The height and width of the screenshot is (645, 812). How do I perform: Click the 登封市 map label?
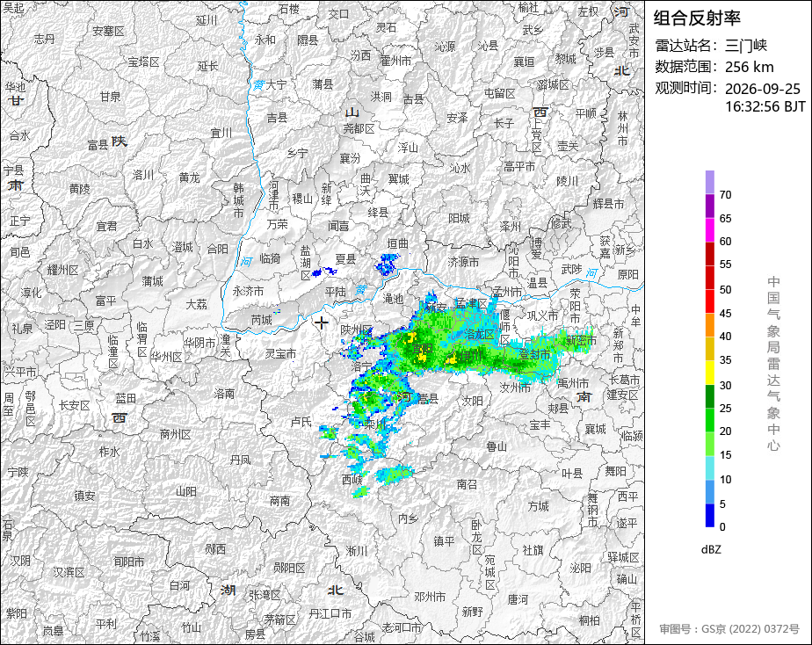(x=534, y=355)
